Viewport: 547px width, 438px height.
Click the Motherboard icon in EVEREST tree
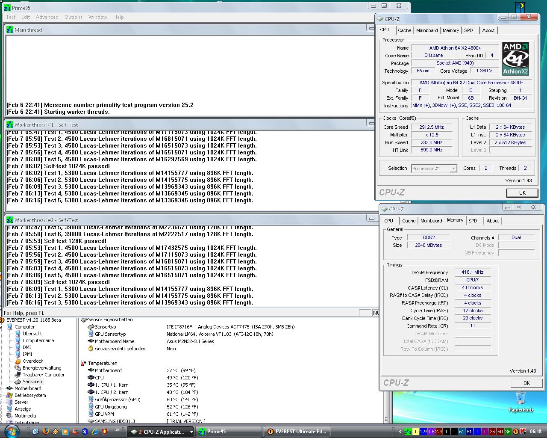[9, 388]
